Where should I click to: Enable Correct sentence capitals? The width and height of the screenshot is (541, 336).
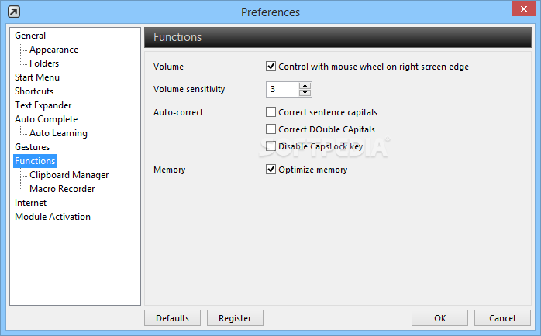click(270, 112)
